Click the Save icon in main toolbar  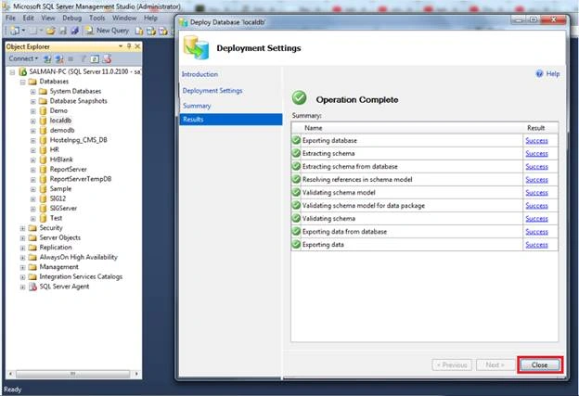tap(63, 31)
